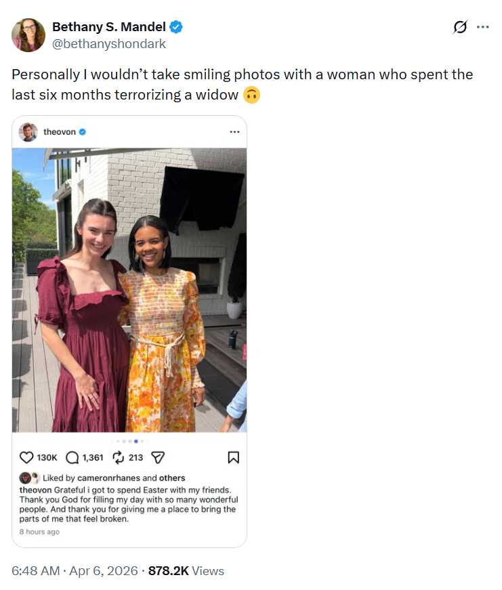502x590 pixels.
Task: Click the repost icon showing 213
Action: coord(118,457)
